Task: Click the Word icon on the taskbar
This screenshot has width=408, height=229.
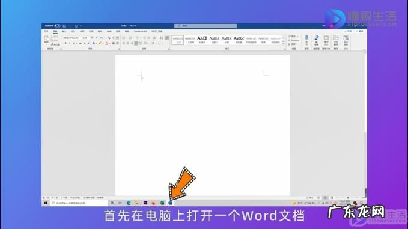Action: click(x=171, y=203)
